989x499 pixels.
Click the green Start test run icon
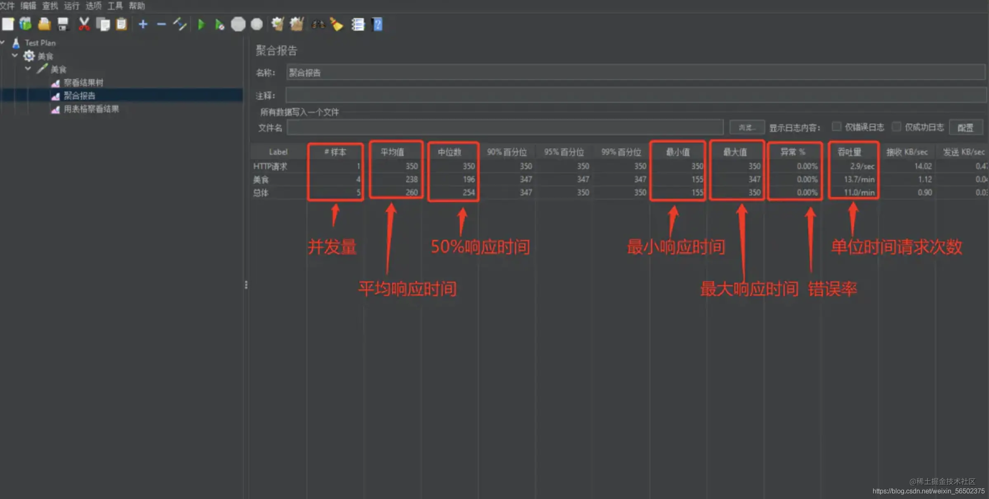[201, 25]
